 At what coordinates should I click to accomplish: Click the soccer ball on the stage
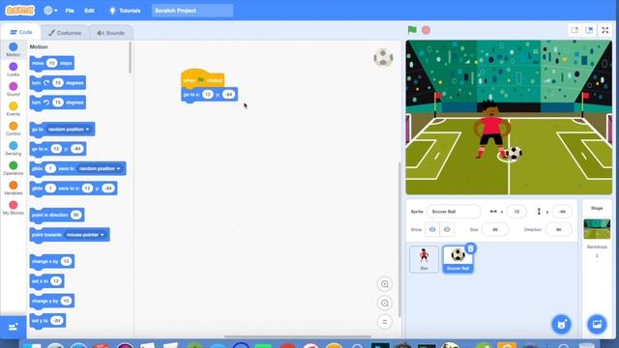[514, 154]
